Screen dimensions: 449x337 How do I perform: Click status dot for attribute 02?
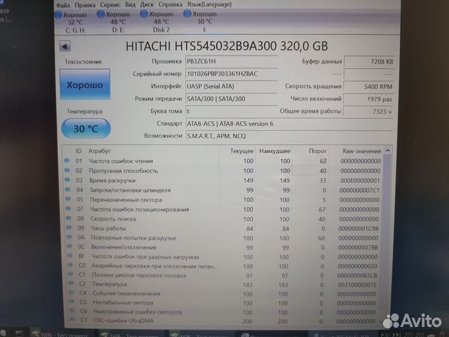[67, 170]
